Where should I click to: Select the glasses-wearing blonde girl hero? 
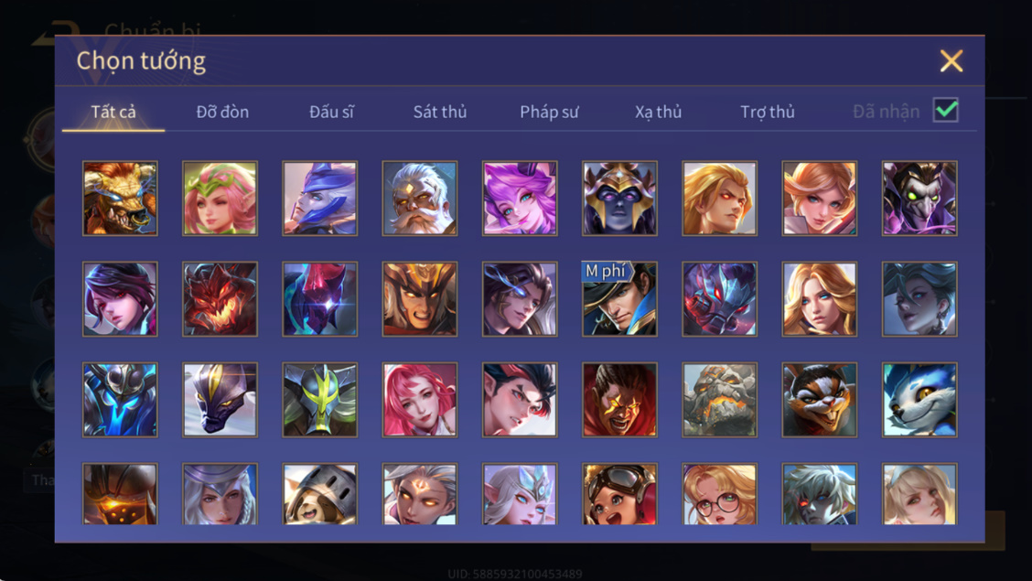click(x=719, y=493)
